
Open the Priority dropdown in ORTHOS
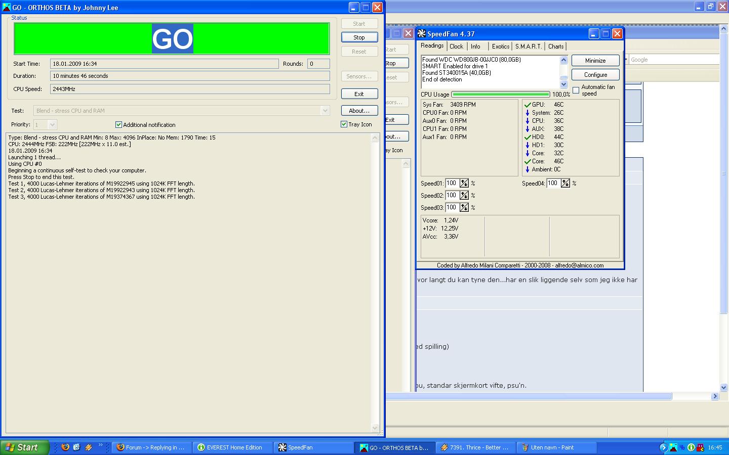coord(52,124)
